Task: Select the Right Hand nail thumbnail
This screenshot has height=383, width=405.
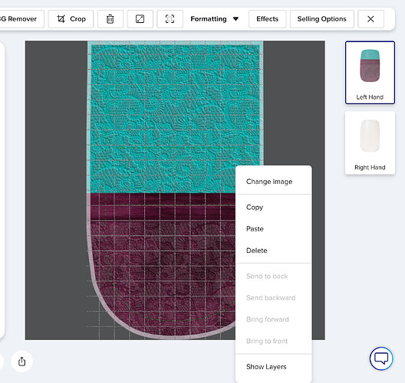Action: (370, 143)
